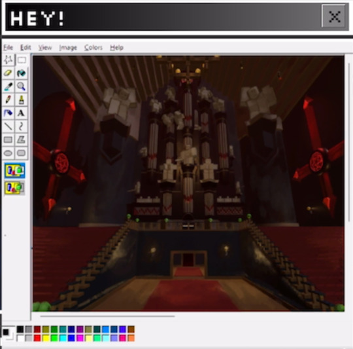The height and width of the screenshot is (349, 353).
Task: Click the cathedral painting on the canvas
Action: 189,183
